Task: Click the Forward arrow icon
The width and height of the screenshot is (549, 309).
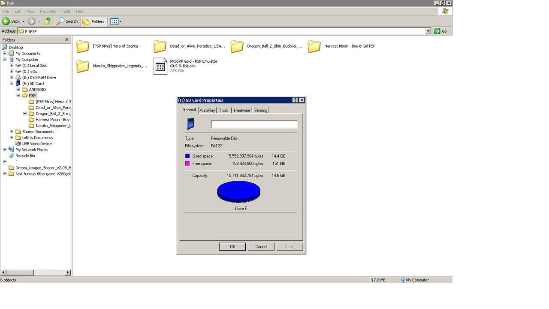Action: point(31,21)
